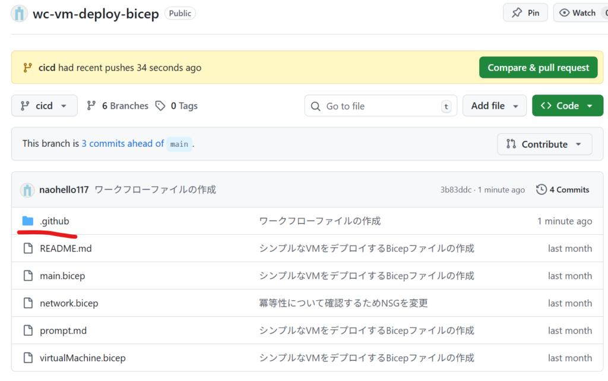The width and height of the screenshot is (608, 381).
Task: Click the tag icon next to 0 Tags
Action: pos(160,106)
